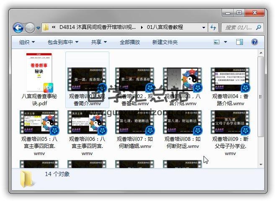Open the view options dropdown arrow
The image size is (276, 202).
(225, 42)
